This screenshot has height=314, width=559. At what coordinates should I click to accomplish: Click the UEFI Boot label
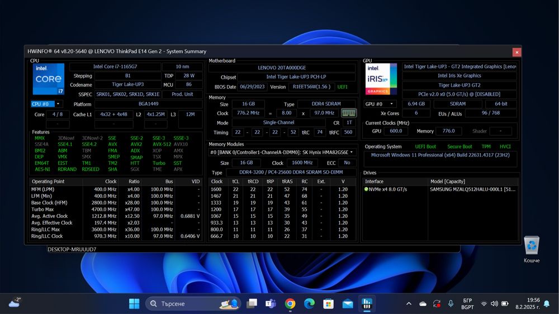(x=425, y=146)
